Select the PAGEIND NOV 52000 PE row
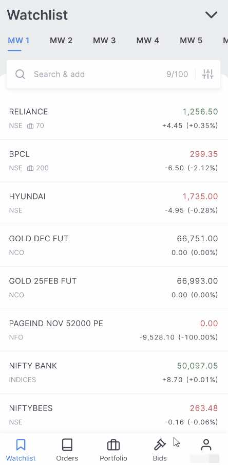The image size is (228, 465). tap(114, 330)
